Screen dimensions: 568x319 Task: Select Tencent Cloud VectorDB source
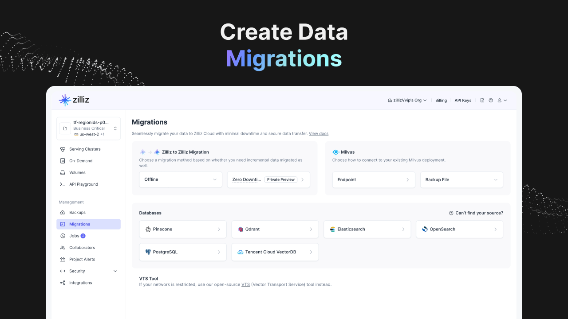[275, 252]
